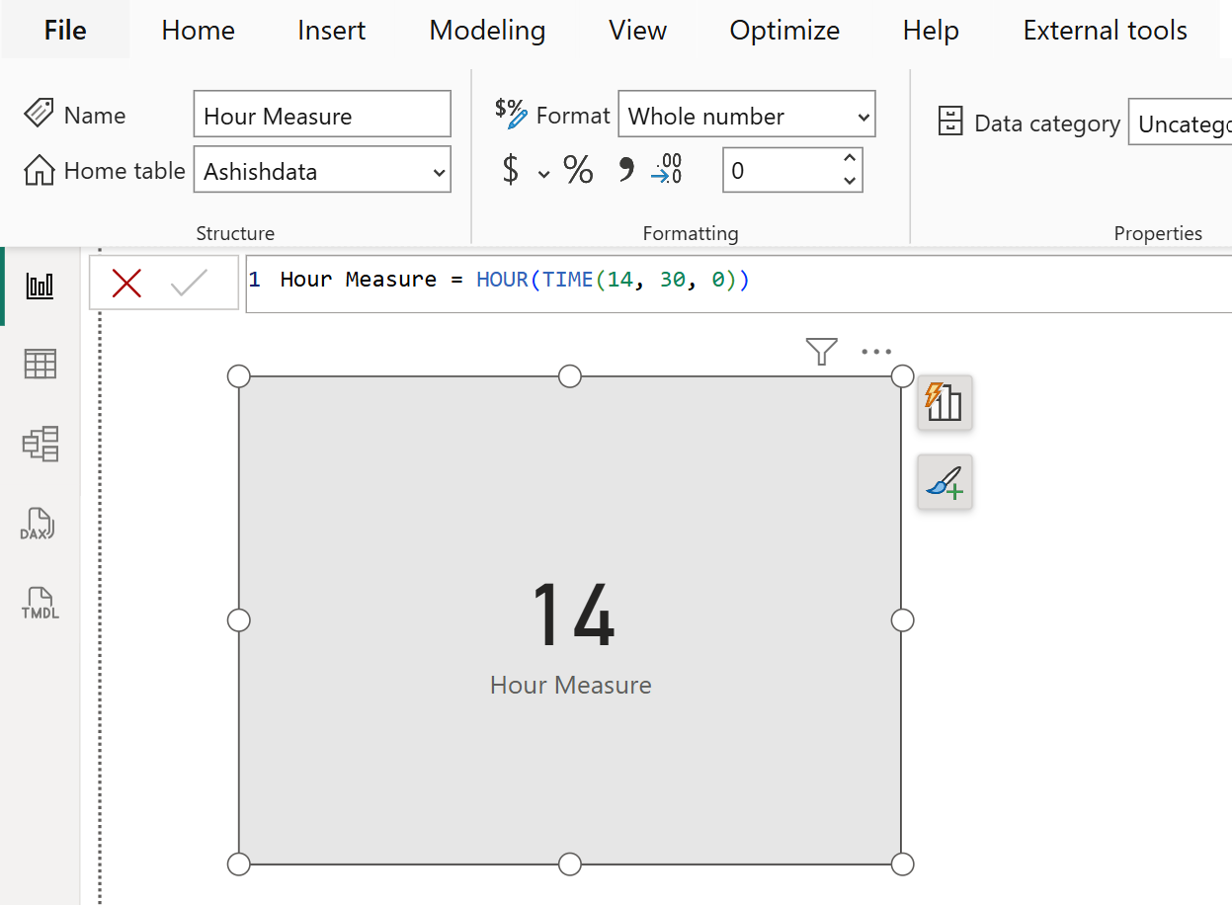Click the add decimal places icon

666,169
